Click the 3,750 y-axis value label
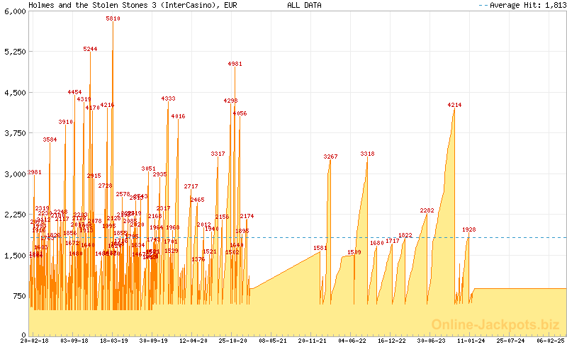This screenshot has width=567, height=347. [15, 133]
